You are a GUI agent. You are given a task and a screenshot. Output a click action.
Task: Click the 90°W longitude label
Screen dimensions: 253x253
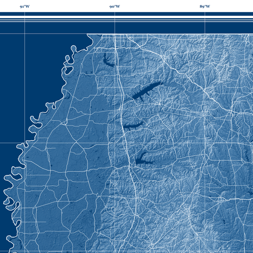point(115,7)
